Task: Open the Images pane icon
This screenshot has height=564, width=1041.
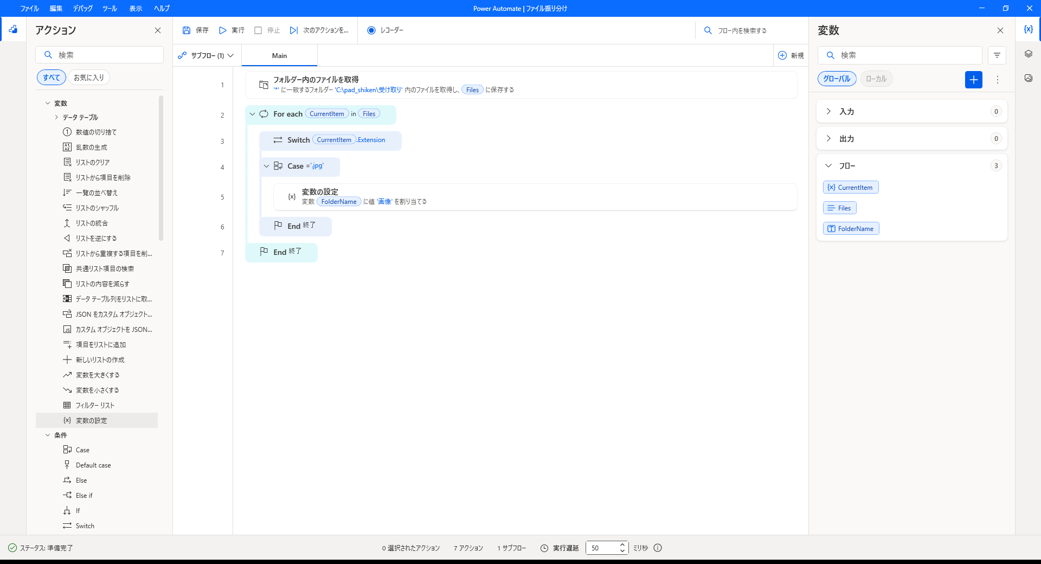Action: 1028,78
